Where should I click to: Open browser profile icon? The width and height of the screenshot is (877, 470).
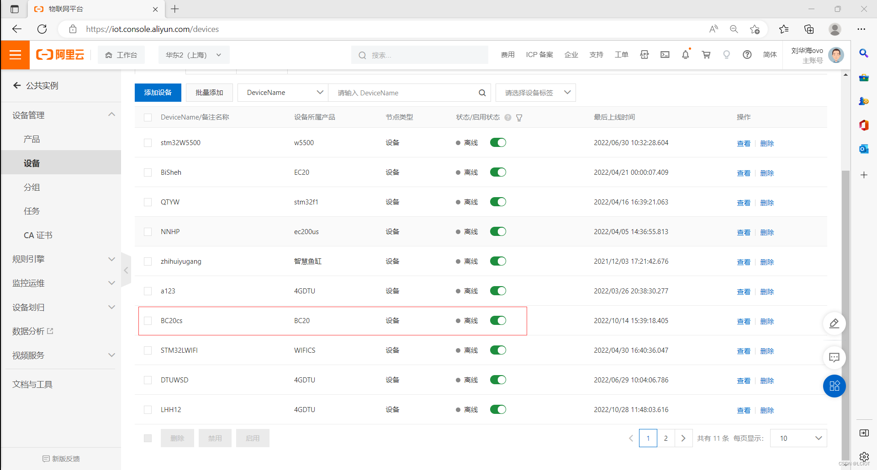pyautogui.click(x=835, y=29)
